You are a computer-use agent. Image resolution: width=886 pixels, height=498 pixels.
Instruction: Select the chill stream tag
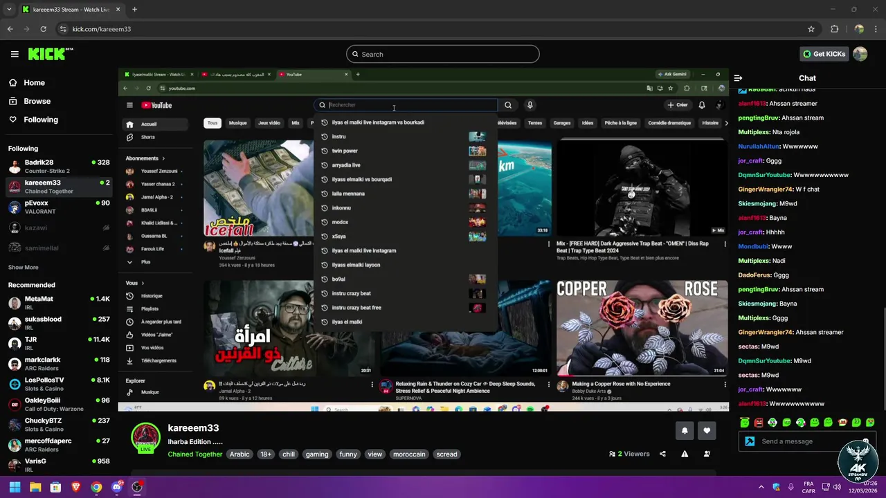click(289, 454)
